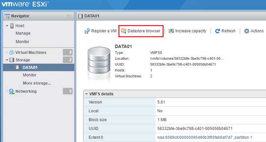Image resolution: width=266 pixels, height=142 pixels.
Task: Click the Hosts value 1
Action: 151,70
